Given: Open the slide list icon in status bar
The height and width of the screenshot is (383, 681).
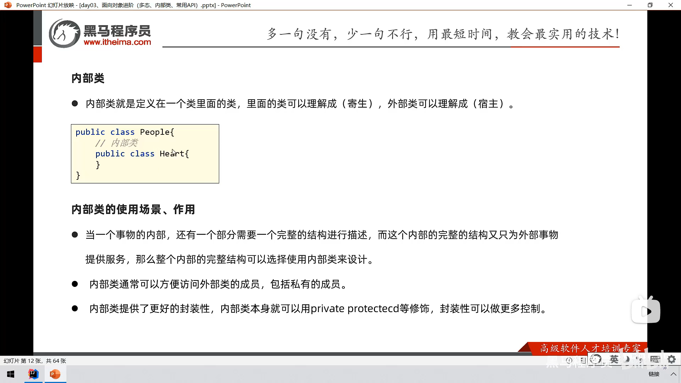Looking at the screenshot, I should pyautogui.click(x=583, y=360).
